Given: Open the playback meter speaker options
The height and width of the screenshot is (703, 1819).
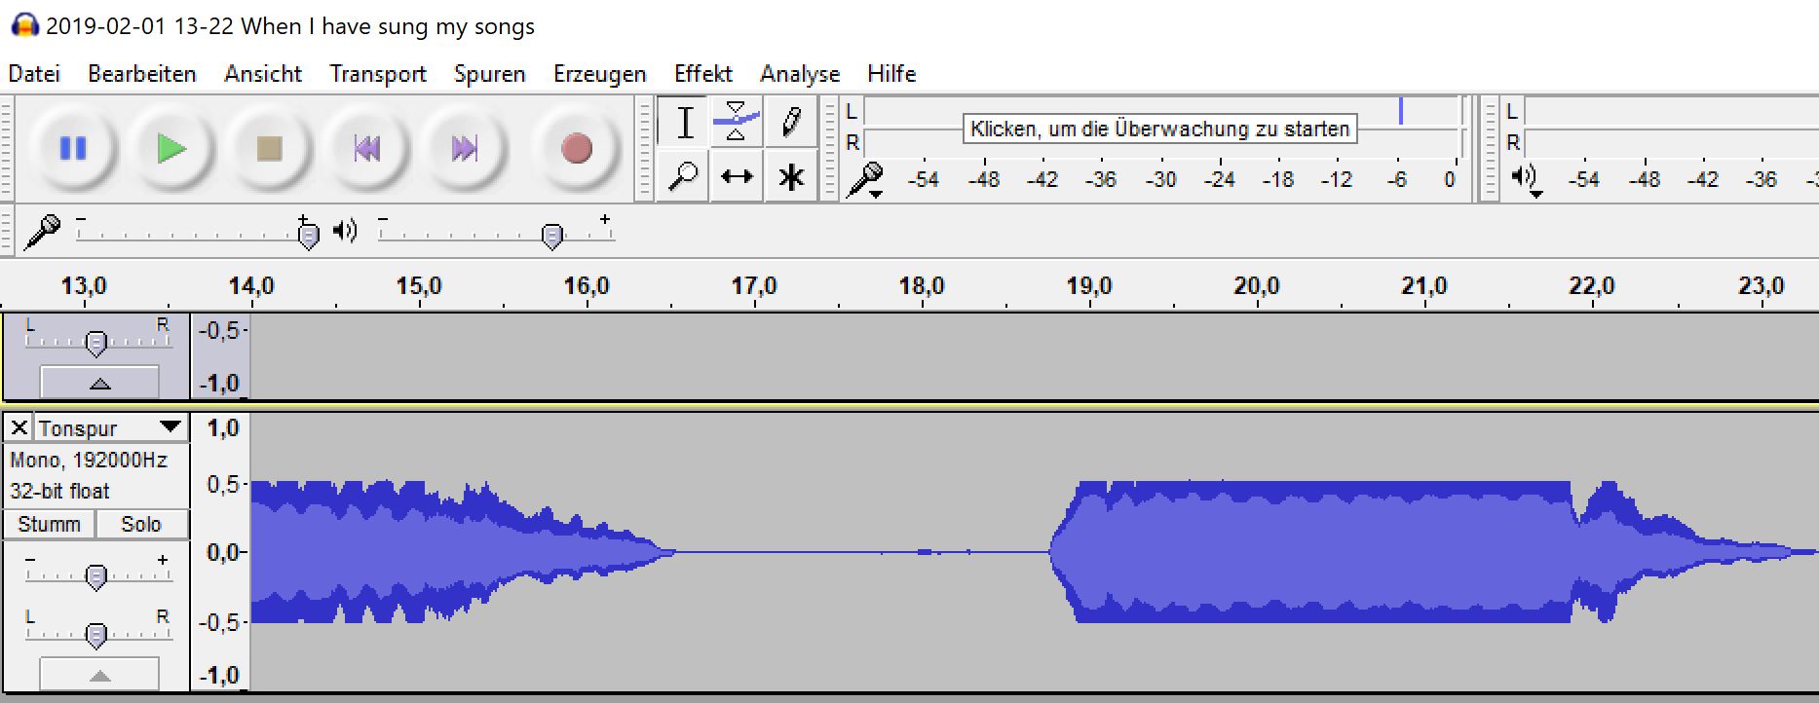Looking at the screenshot, I should coord(1525,179).
